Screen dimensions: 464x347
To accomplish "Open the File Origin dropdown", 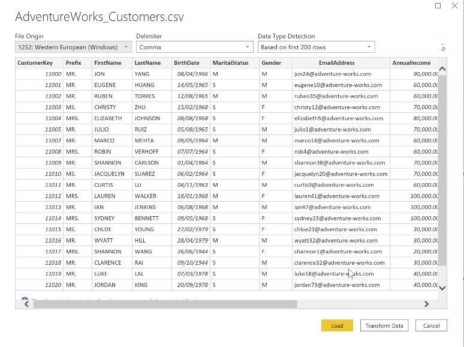I will point(73,47).
